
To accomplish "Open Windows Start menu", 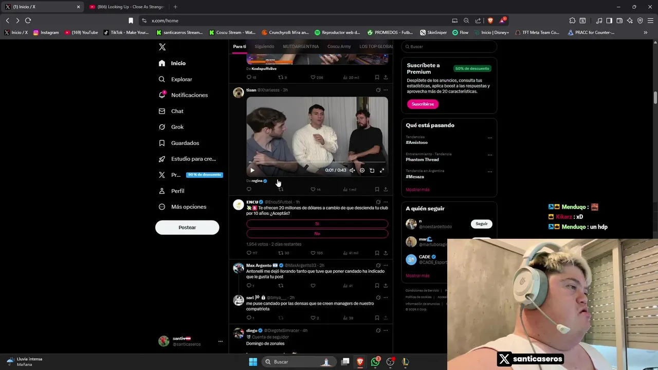I will pyautogui.click(x=253, y=362).
